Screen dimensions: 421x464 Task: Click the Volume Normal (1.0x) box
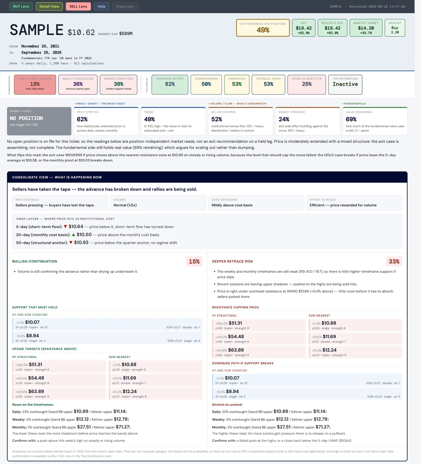158,203
